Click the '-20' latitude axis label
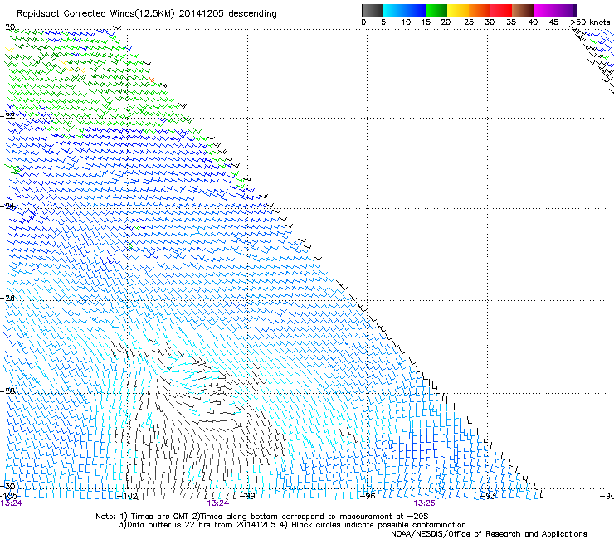Image resolution: width=614 pixels, height=539 pixels. coord(7,27)
